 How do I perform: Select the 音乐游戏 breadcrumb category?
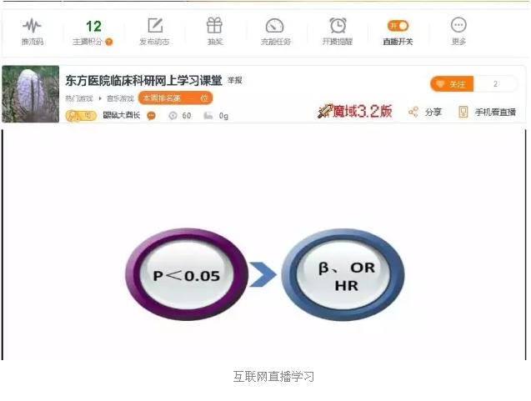(120, 98)
